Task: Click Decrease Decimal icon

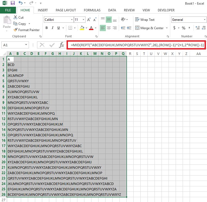Action: [x=204, y=28]
